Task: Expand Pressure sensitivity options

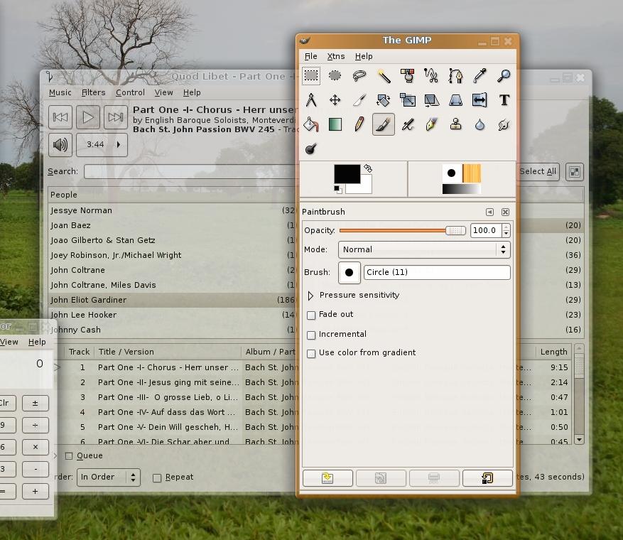Action: 310,296
